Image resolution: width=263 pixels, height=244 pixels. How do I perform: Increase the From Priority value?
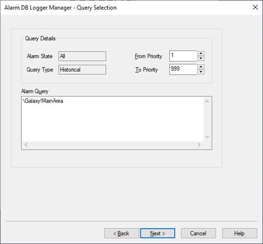[x=201, y=53]
